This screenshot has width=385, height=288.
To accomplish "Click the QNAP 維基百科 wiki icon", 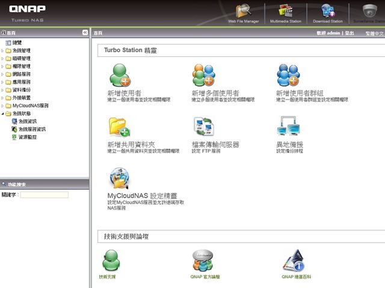I will (x=294, y=260).
